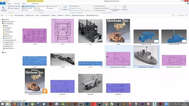Click 3ds Max in the address path
The height and width of the screenshot is (106, 189).
pyautogui.click(x=53, y=15)
